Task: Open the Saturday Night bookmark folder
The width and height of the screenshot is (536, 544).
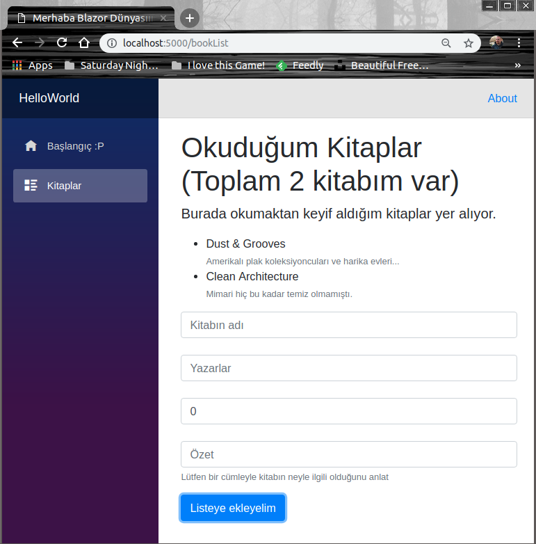Action: (111, 65)
